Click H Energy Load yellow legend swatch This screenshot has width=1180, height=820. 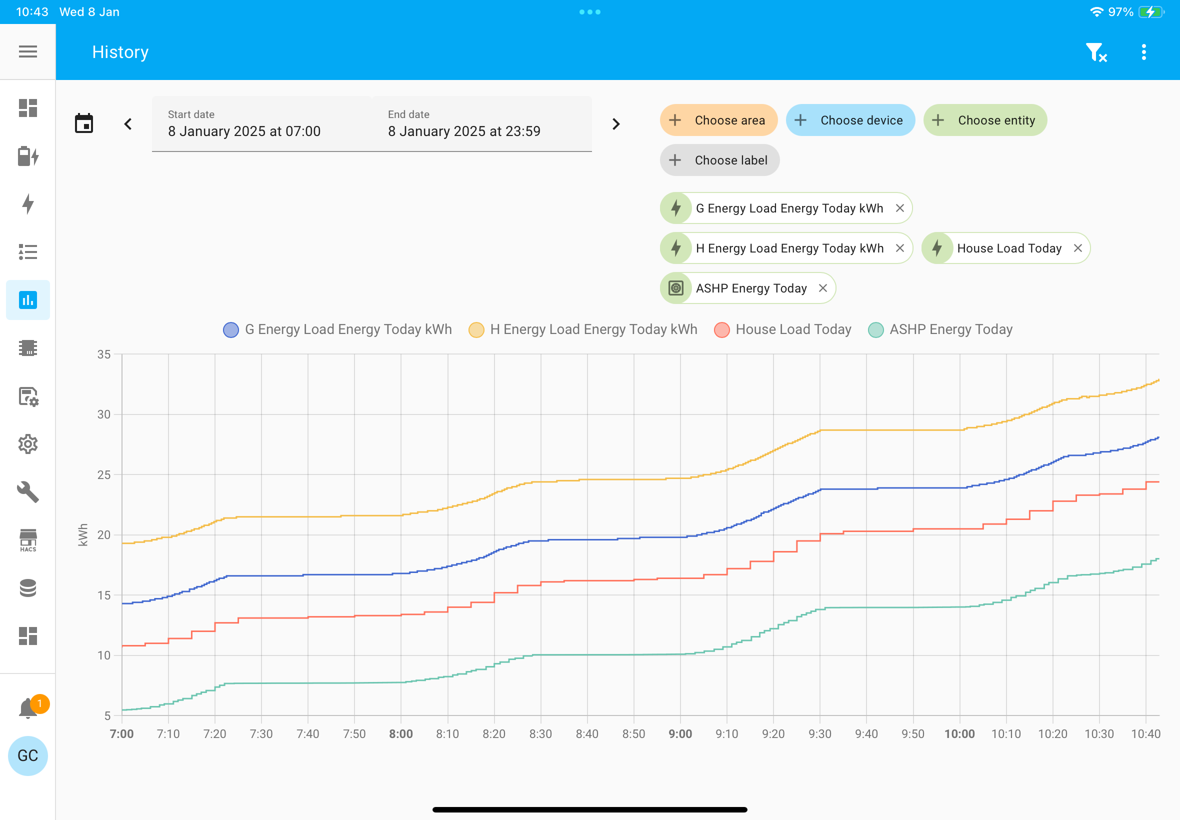coord(476,330)
